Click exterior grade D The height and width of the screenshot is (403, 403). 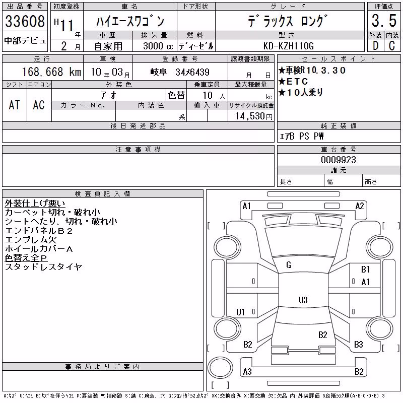pos(375,46)
